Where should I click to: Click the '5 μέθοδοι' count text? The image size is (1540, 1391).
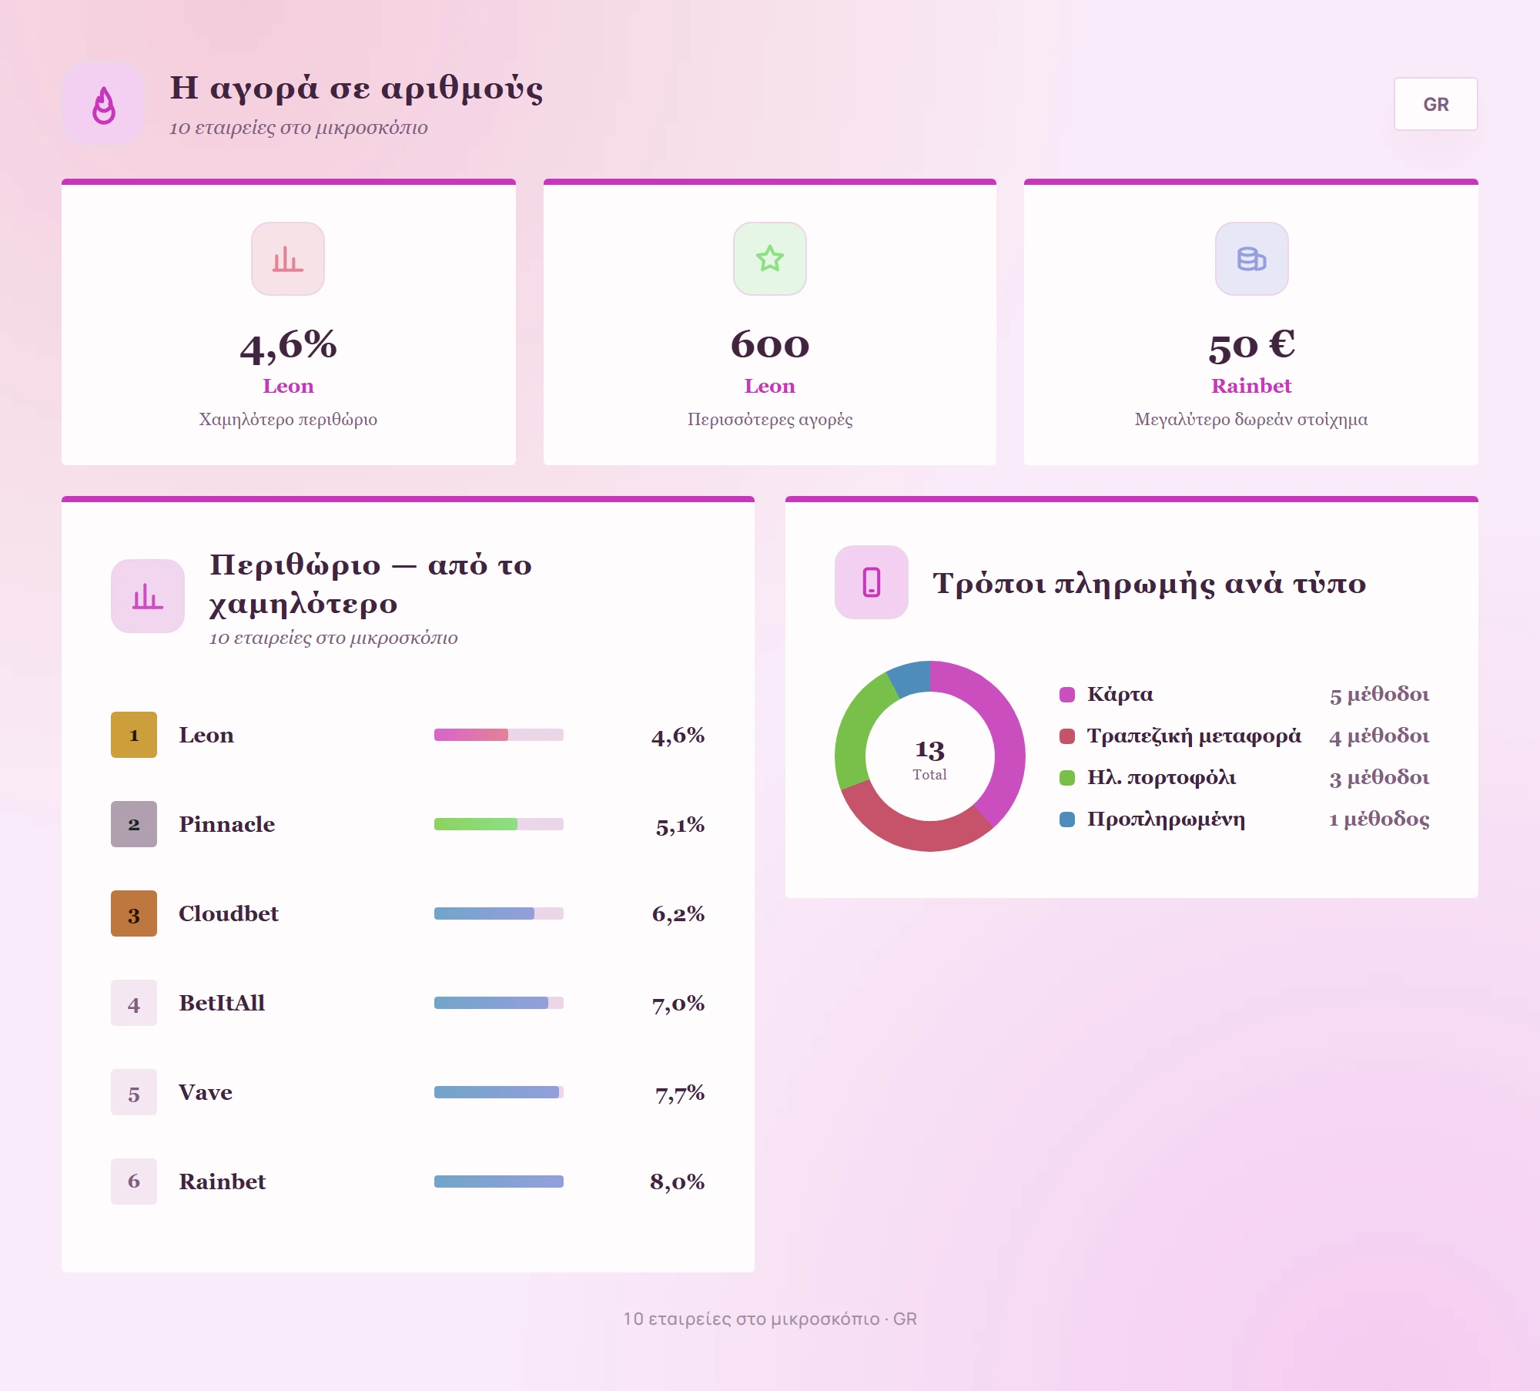(1379, 695)
